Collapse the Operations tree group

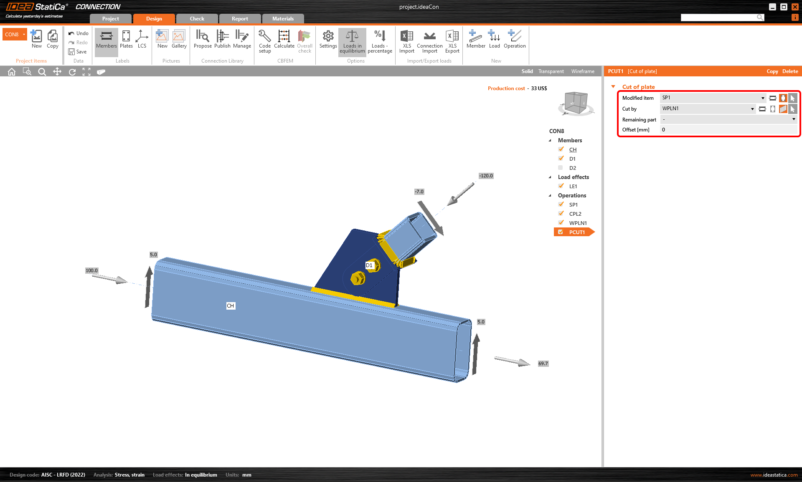coord(550,195)
